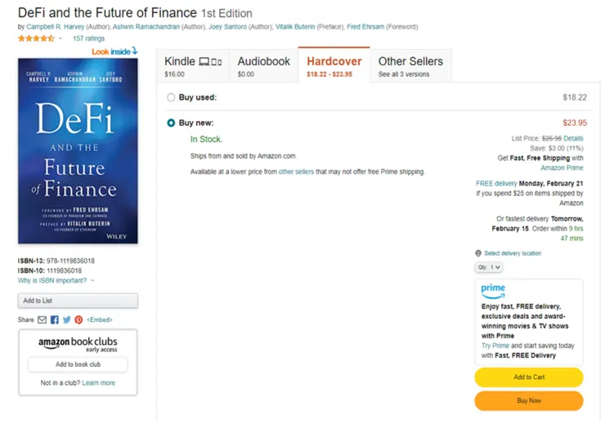Expand the star rating dropdown arrow
The width and height of the screenshot is (605, 421).
pyautogui.click(x=60, y=38)
